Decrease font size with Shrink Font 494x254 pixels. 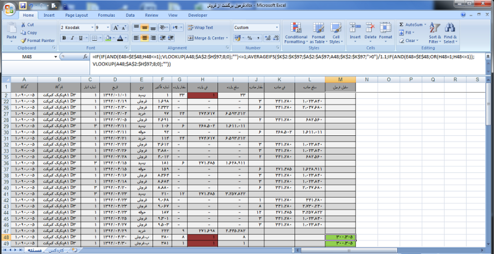124,28
